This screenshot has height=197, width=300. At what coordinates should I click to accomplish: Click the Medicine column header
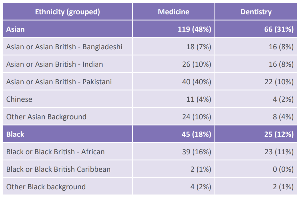pyautogui.click(x=174, y=12)
